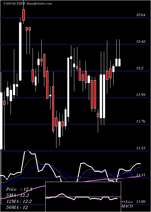Click the 11.53 price axis label
151x212 pixels.
click(x=141, y=148)
